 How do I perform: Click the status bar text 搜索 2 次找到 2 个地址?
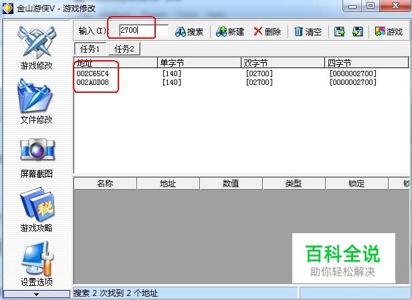pos(116,293)
